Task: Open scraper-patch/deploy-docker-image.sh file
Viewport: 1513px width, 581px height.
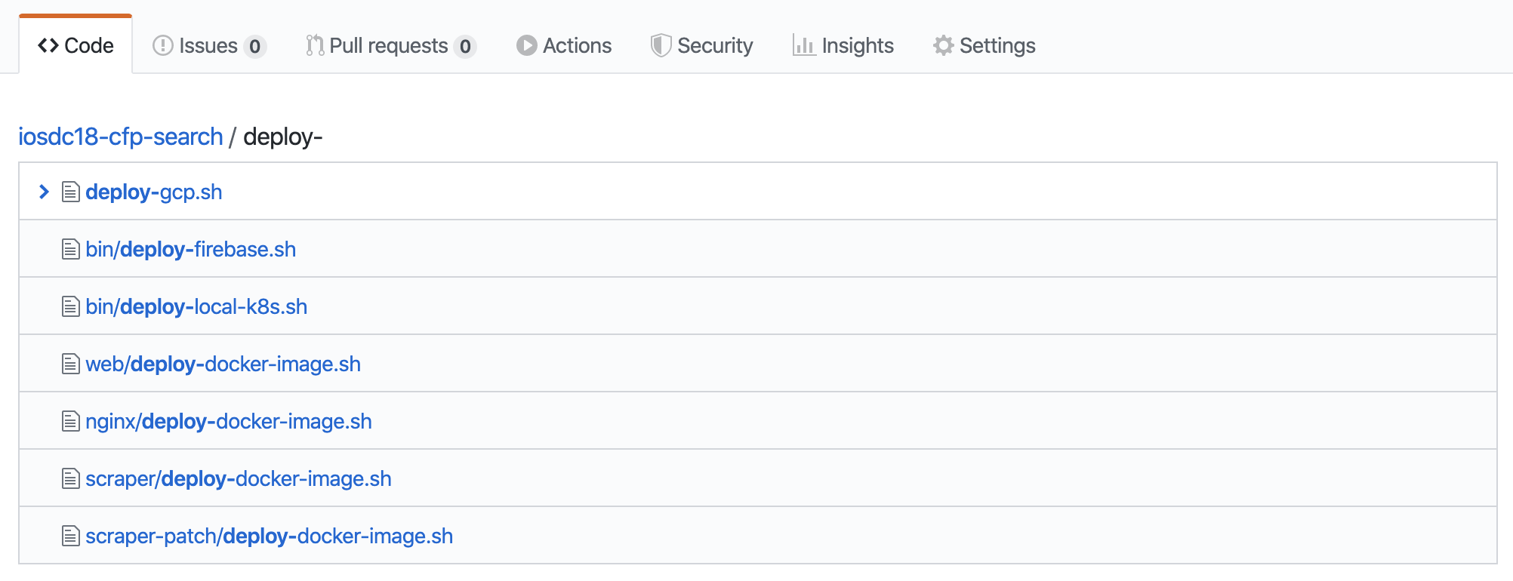Action: [269, 536]
